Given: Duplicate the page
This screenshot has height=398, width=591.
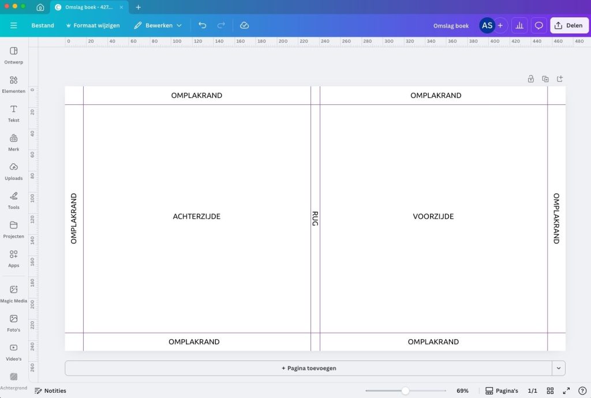Looking at the screenshot, I should [545, 78].
